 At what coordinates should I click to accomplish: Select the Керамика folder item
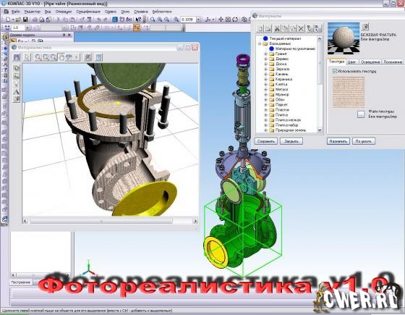click(x=283, y=79)
